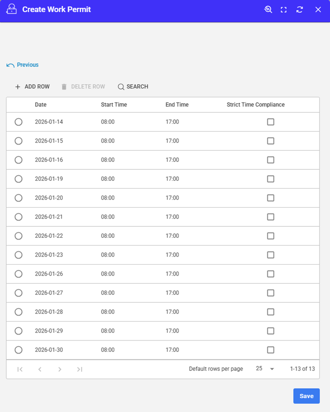The image size is (330, 412).
Task: Go to the first page of rows
Action: [x=20, y=369]
